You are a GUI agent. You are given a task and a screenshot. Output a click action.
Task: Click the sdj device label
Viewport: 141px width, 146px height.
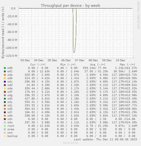[x=10, y=105]
